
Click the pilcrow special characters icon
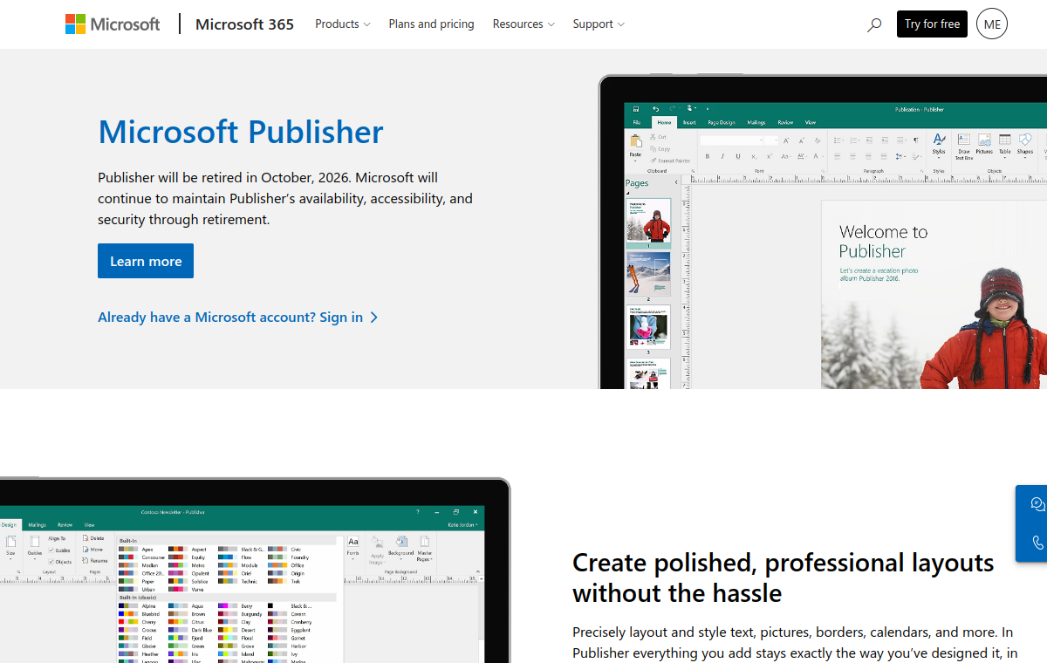(x=915, y=140)
